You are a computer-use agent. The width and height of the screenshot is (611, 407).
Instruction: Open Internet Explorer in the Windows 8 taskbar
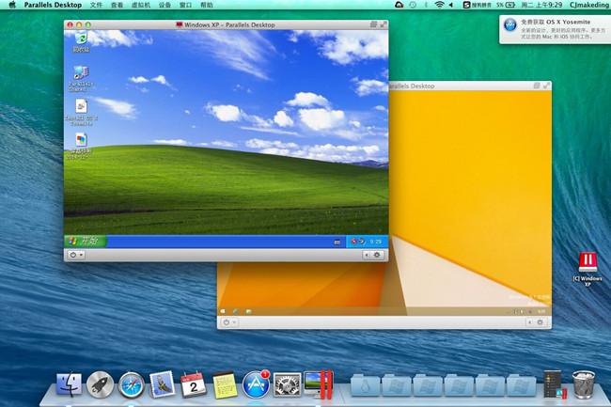click(x=235, y=311)
